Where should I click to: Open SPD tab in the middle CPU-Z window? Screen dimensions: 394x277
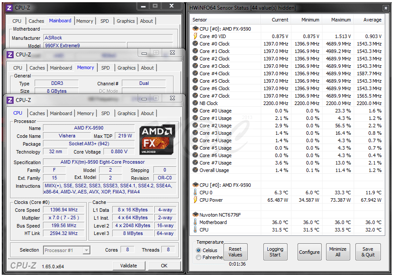[106, 68]
